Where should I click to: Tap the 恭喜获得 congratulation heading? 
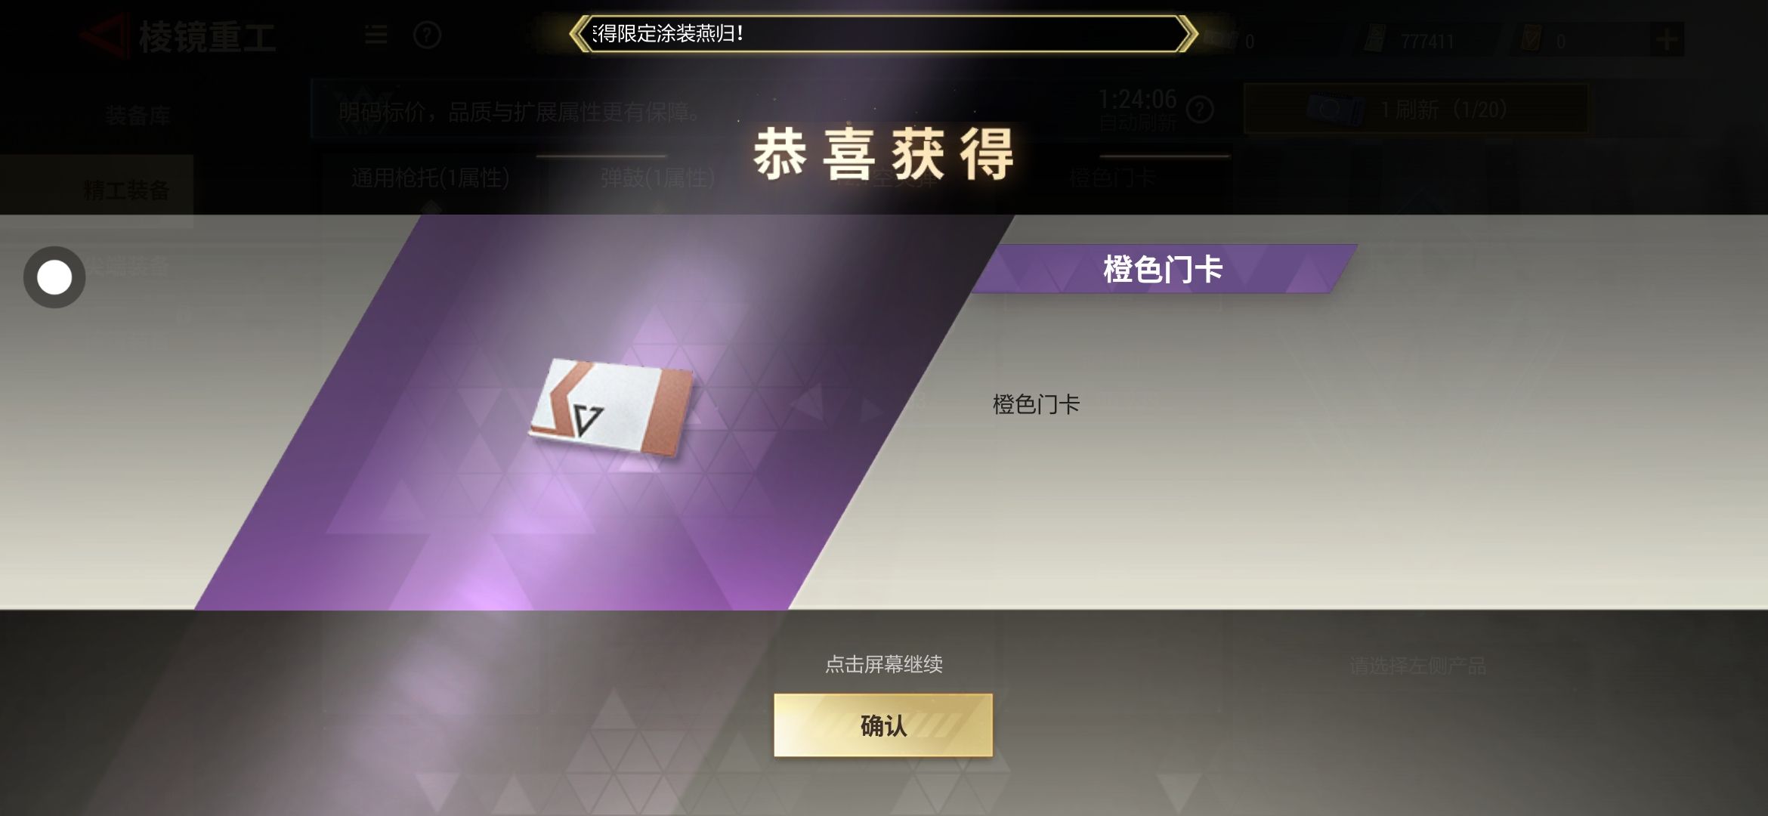point(882,154)
